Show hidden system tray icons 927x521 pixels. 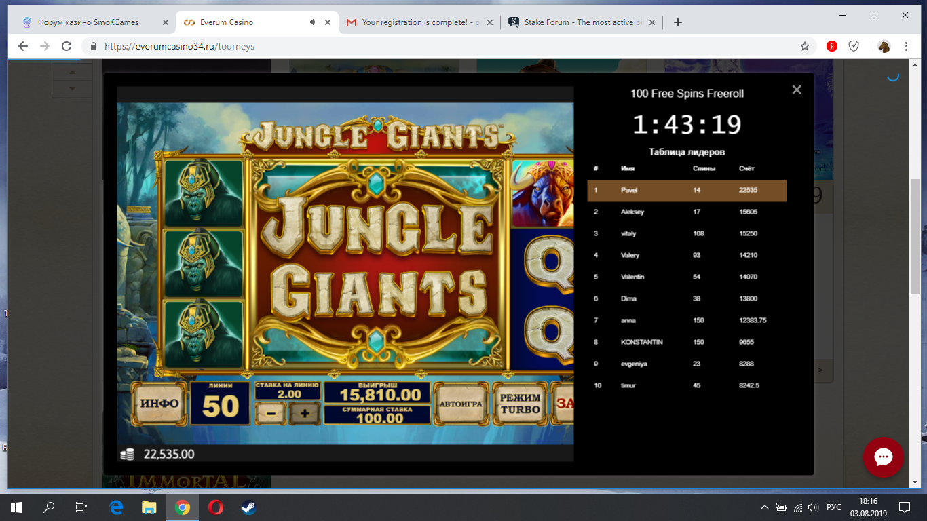click(765, 507)
